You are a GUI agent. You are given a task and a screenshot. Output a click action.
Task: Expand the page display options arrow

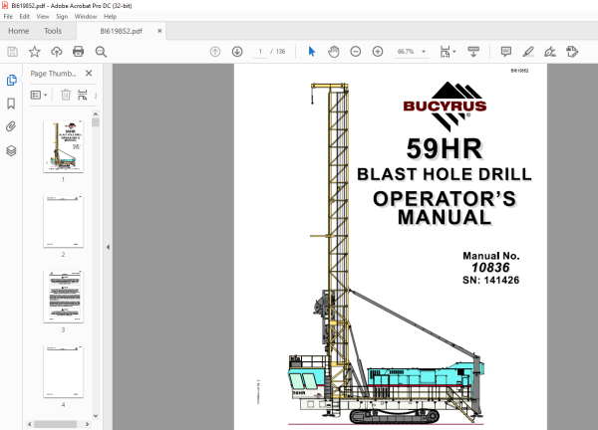point(454,52)
